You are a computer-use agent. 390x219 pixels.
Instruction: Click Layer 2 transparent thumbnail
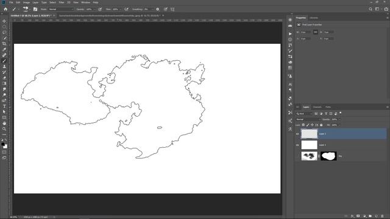coord(310,134)
